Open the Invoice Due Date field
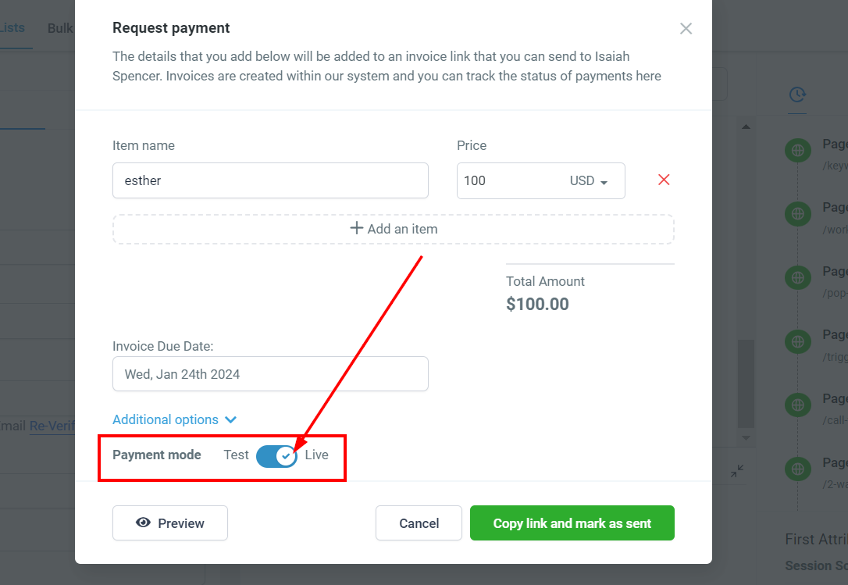This screenshot has height=585, width=848. click(x=270, y=374)
